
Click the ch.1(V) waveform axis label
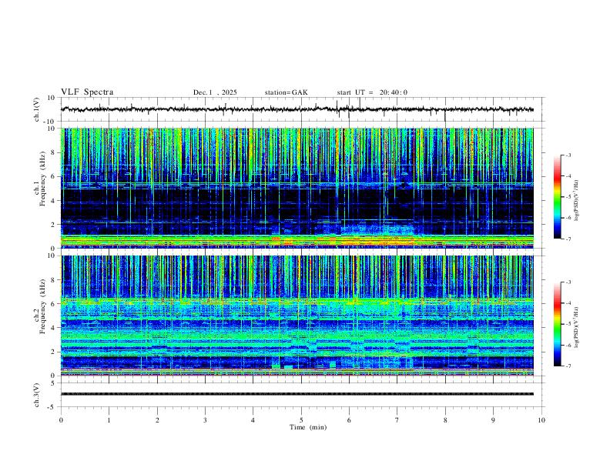(x=37, y=109)
